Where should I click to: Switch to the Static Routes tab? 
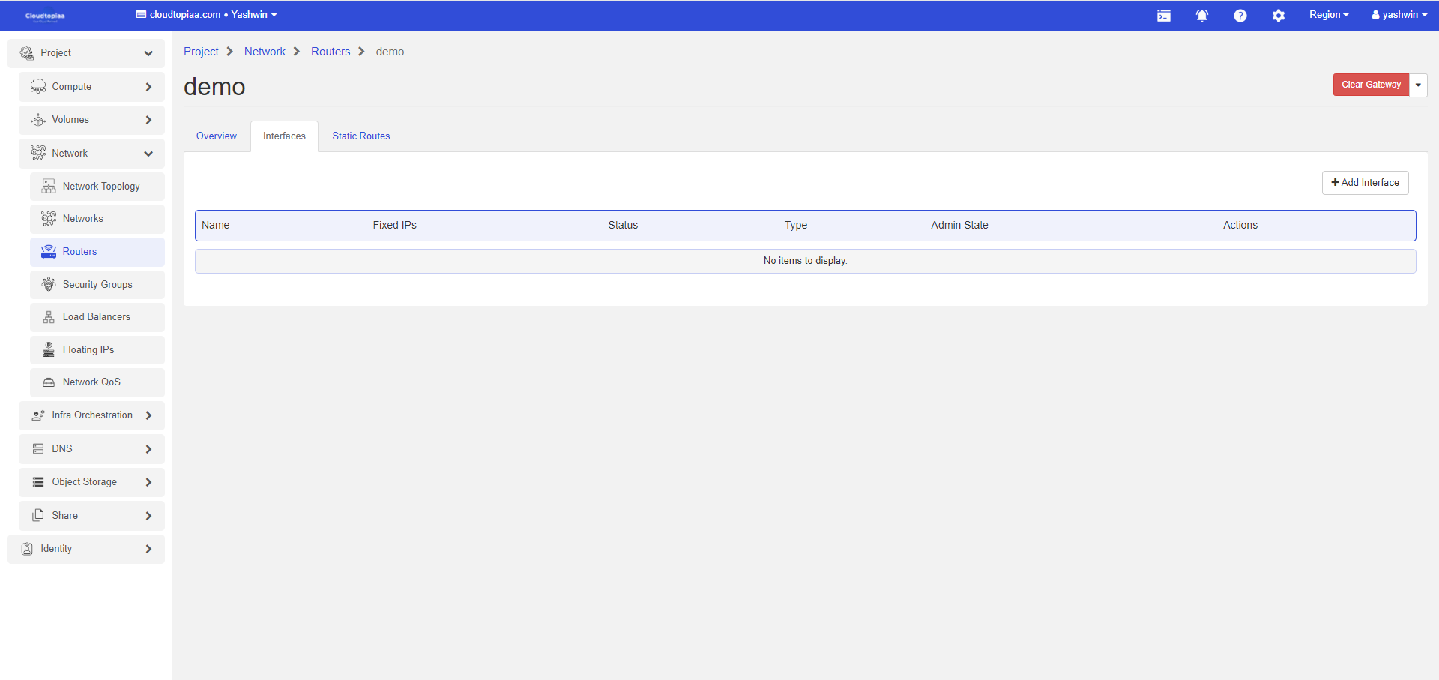(360, 136)
